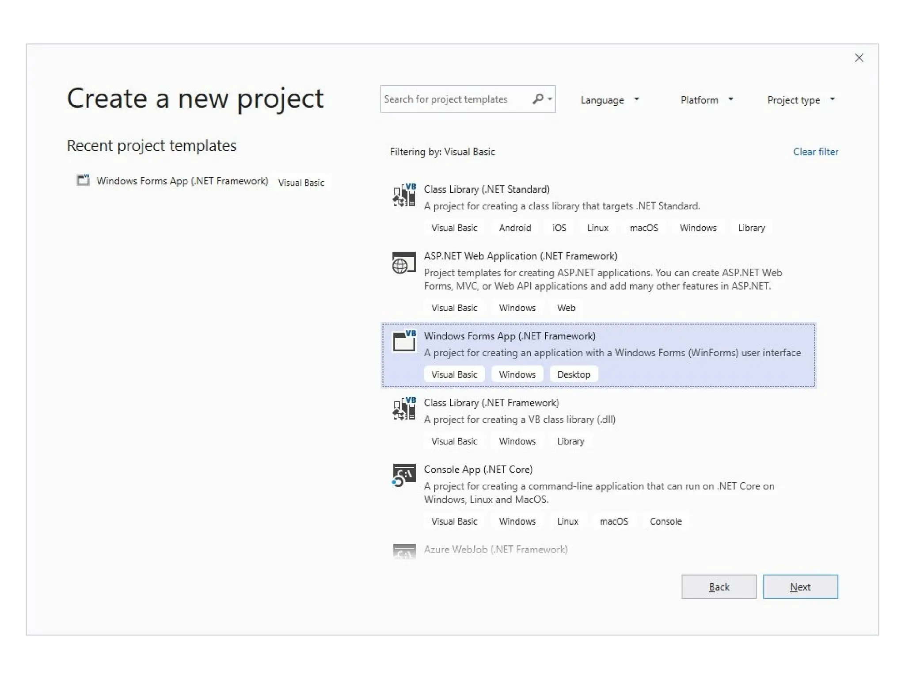Viewport: 905px width, 679px height.
Task: Choose the ASP.NET Web Application (.NET Framework) title
Action: coord(520,256)
